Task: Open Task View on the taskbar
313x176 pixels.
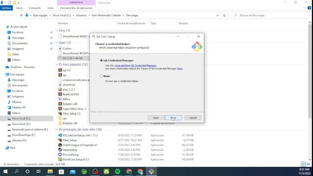Action: click(x=39, y=172)
